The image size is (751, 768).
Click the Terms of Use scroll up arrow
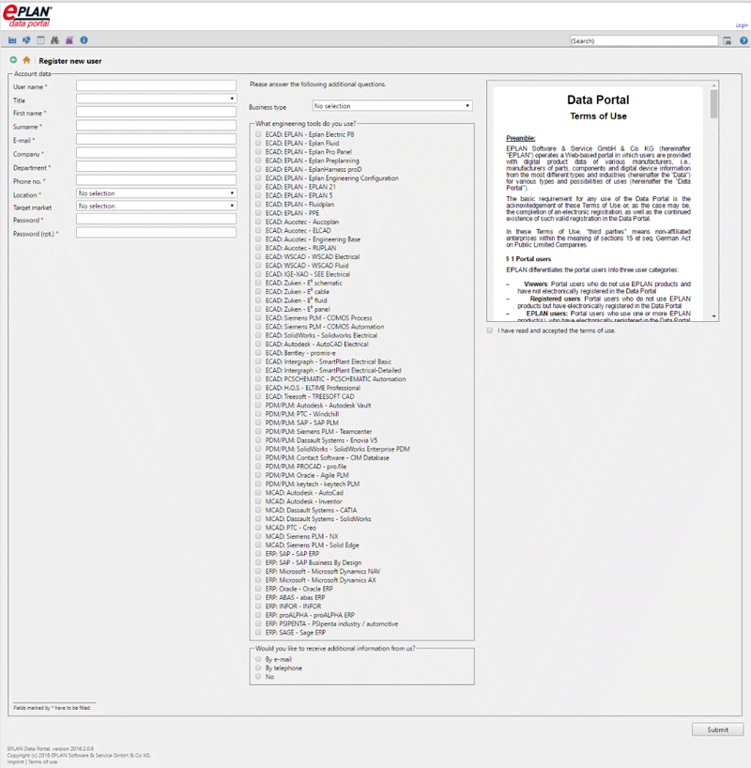[x=713, y=85]
